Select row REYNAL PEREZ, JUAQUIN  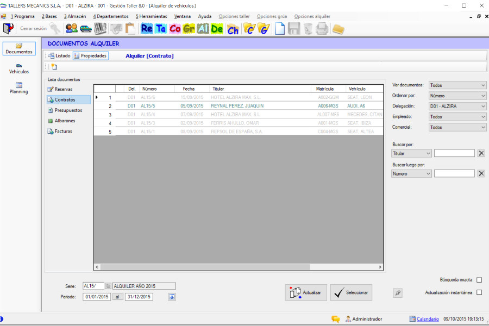pos(239,106)
